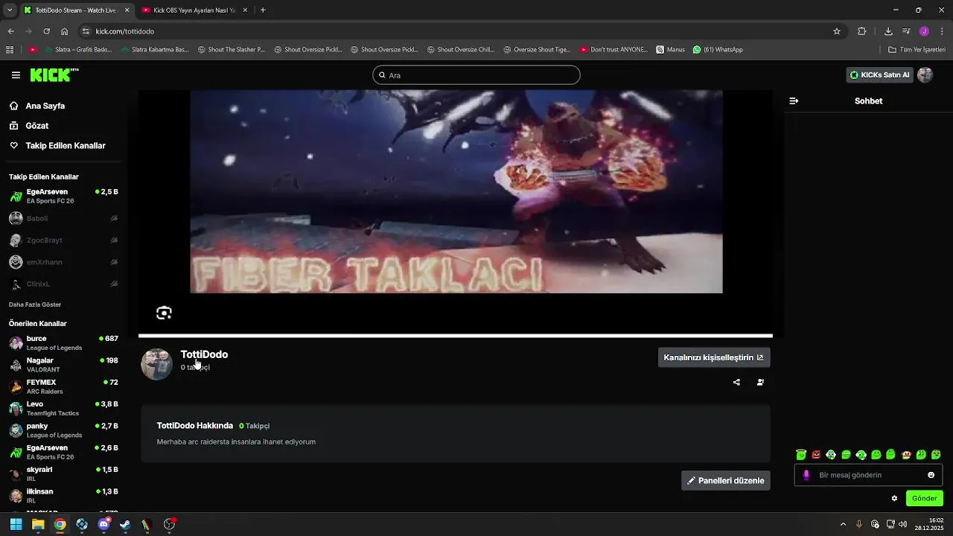
Task: Open Gözat in sidebar
Action: pyautogui.click(x=30, y=126)
